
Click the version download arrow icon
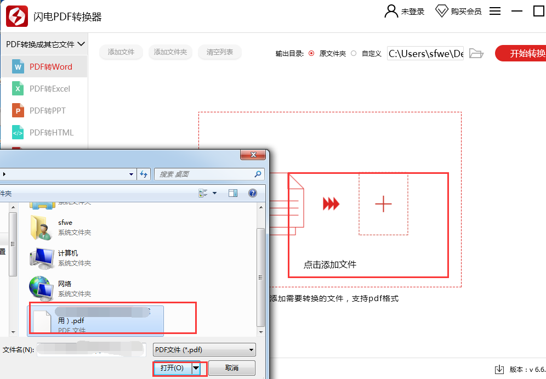click(x=499, y=369)
